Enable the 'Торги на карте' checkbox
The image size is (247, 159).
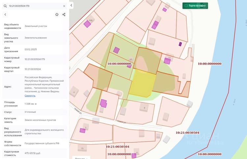click(x=186, y=6)
